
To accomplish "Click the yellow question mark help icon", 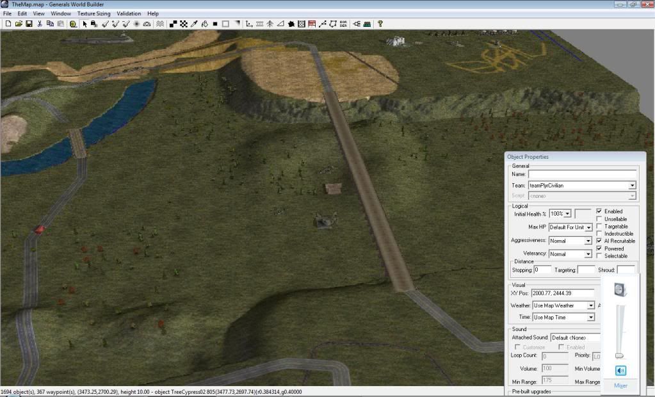I will click(x=380, y=24).
